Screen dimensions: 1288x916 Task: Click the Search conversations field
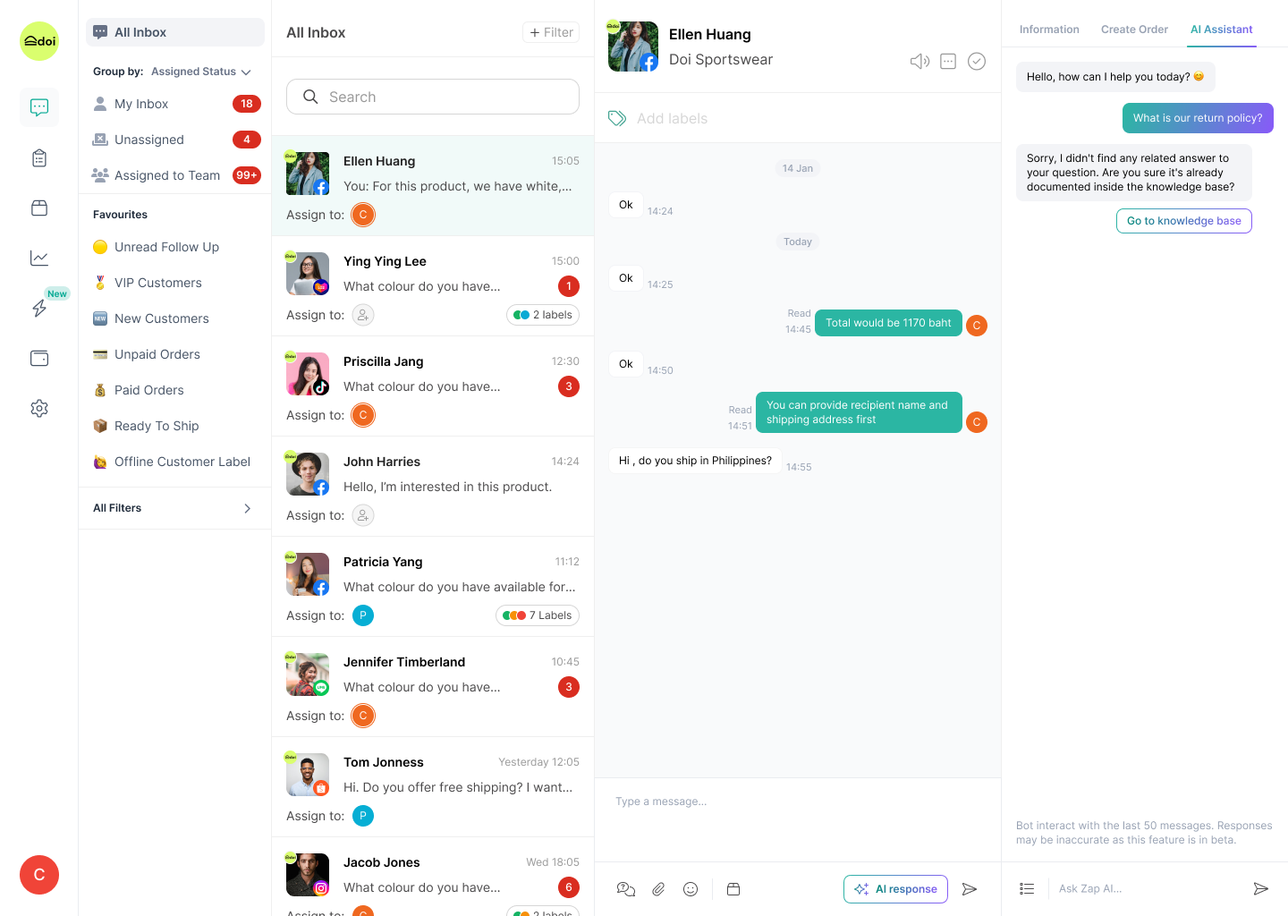(x=433, y=97)
